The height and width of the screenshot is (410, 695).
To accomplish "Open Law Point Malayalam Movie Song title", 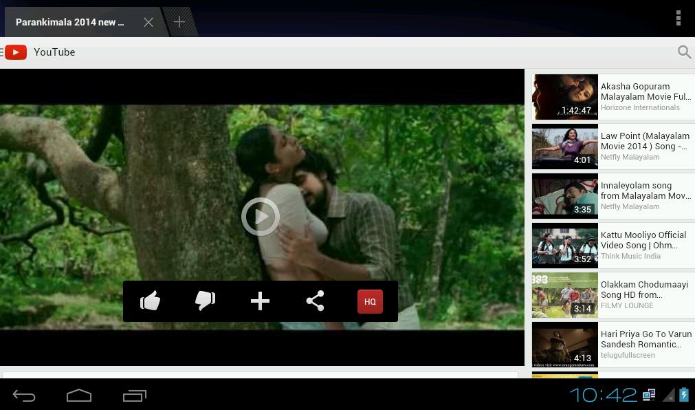I will (646, 141).
